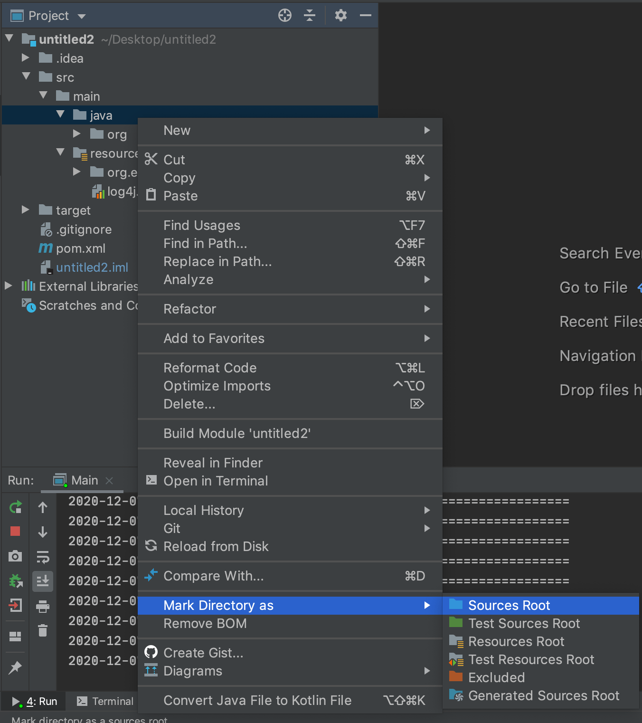Open the 4: Run tool window
The image size is (642, 723).
(x=33, y=701)
